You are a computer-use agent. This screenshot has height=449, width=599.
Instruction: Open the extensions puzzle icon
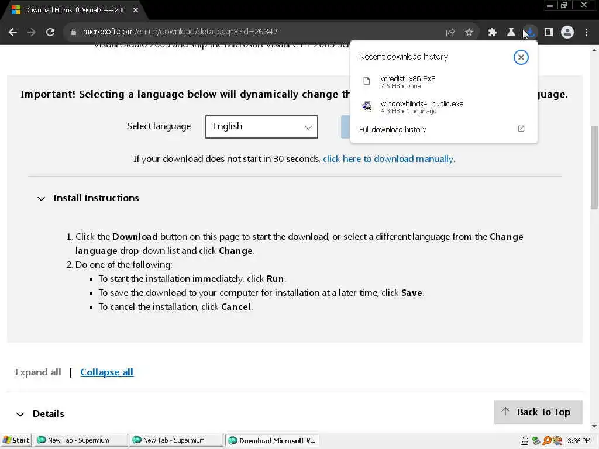coord(492,33)
